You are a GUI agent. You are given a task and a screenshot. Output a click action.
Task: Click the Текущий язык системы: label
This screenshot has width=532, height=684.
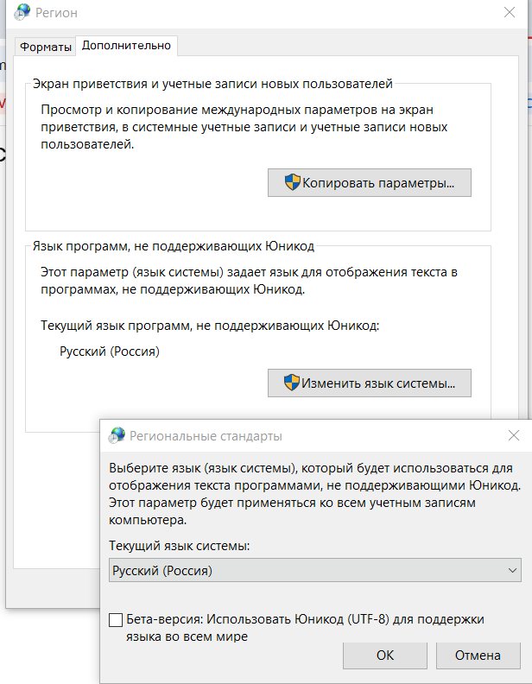(180, 546)
